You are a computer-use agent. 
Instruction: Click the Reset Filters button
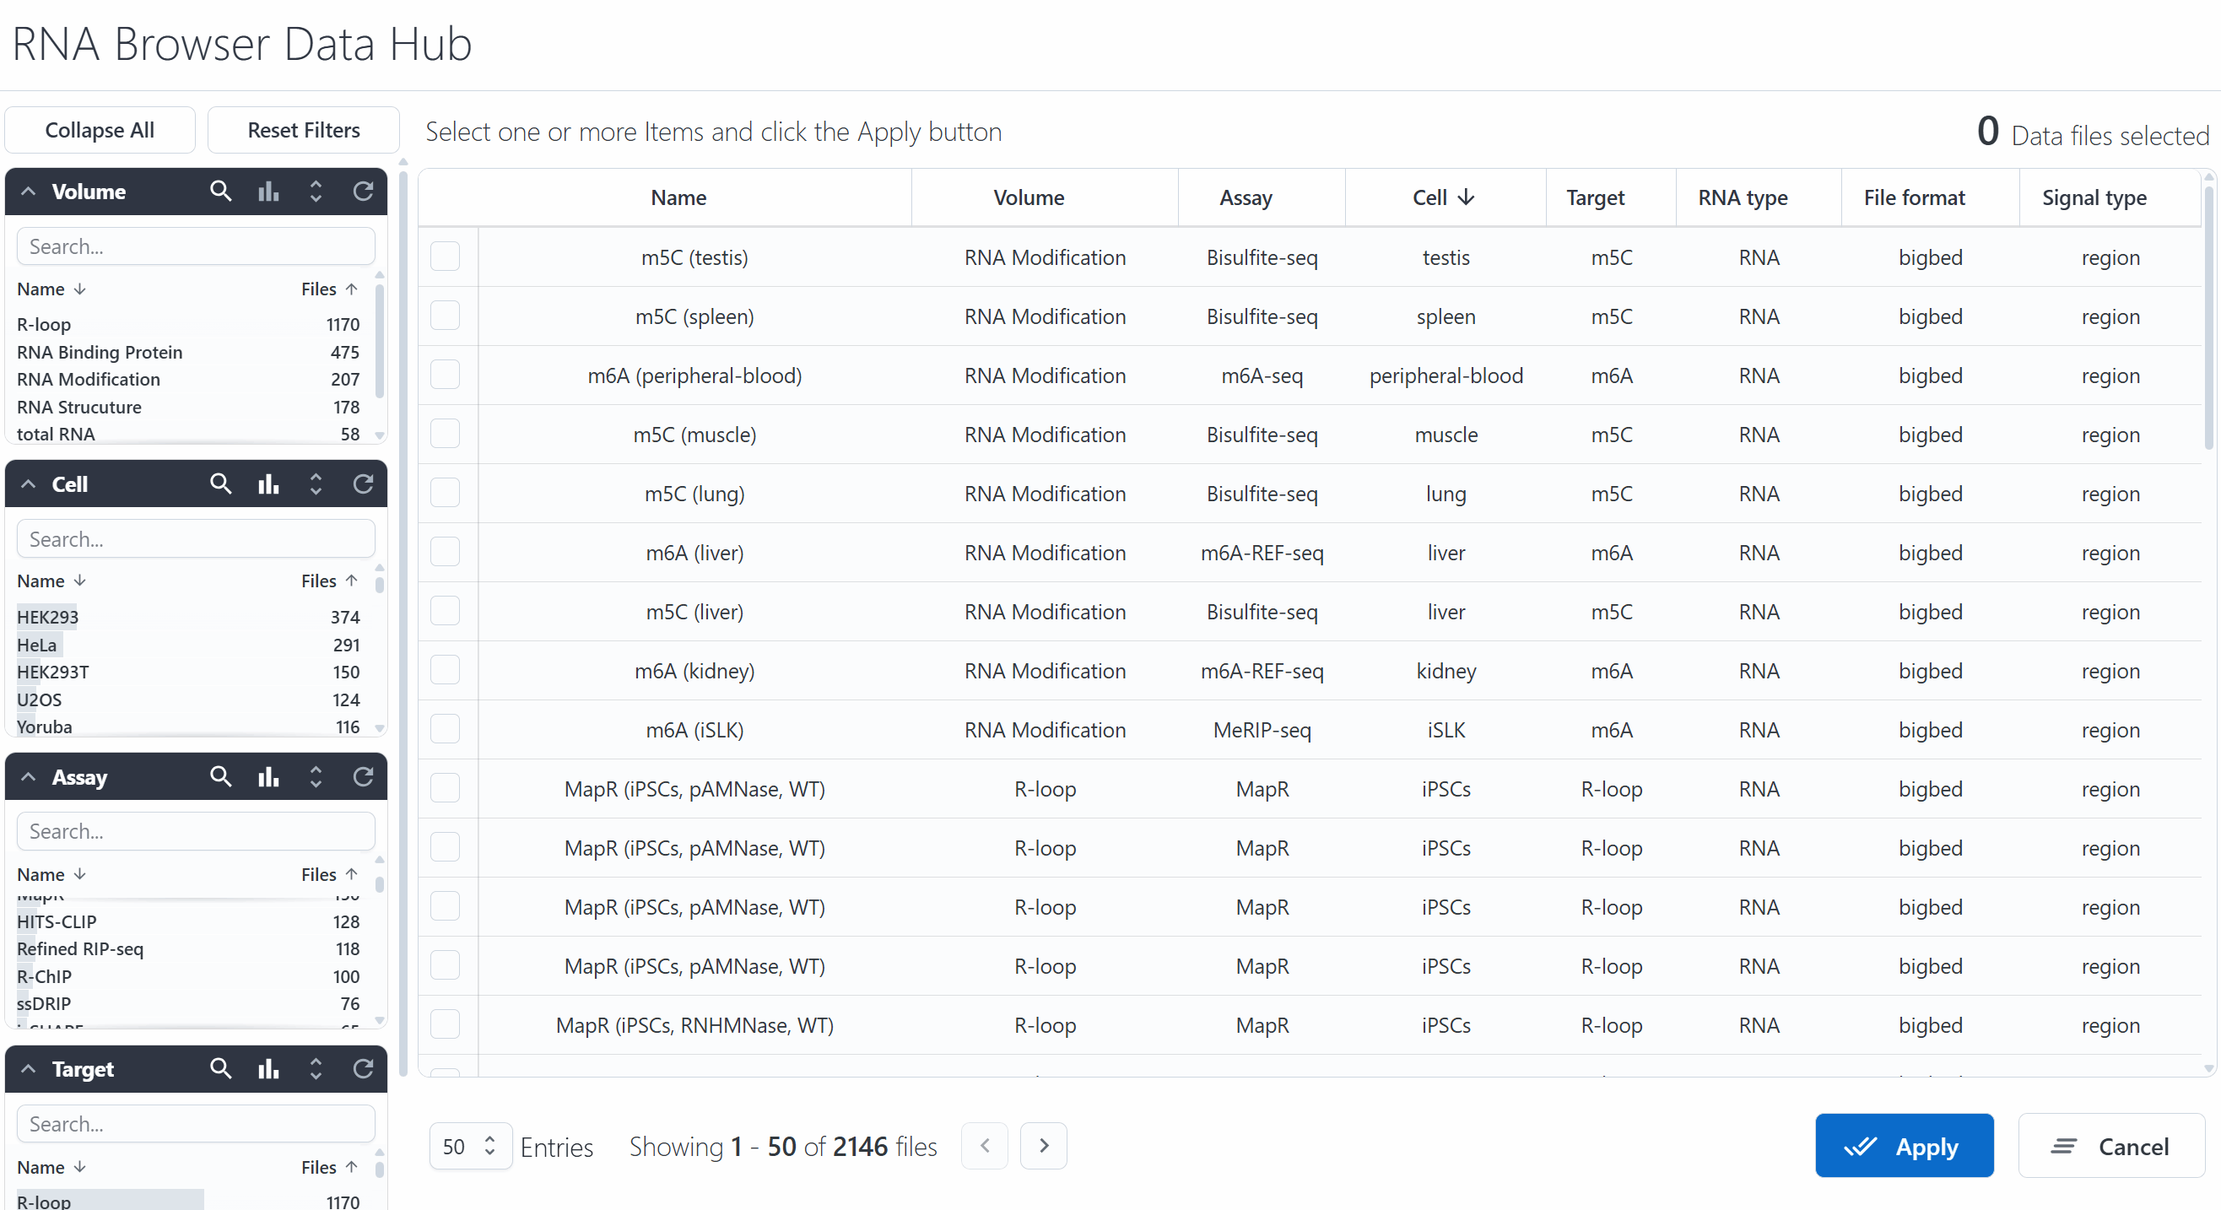tap(304, 130)
